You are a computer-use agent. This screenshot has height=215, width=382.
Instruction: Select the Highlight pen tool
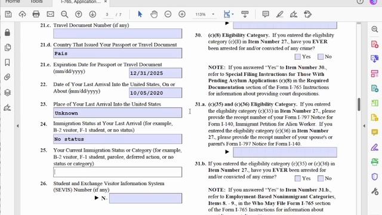(x=280, y=14)
